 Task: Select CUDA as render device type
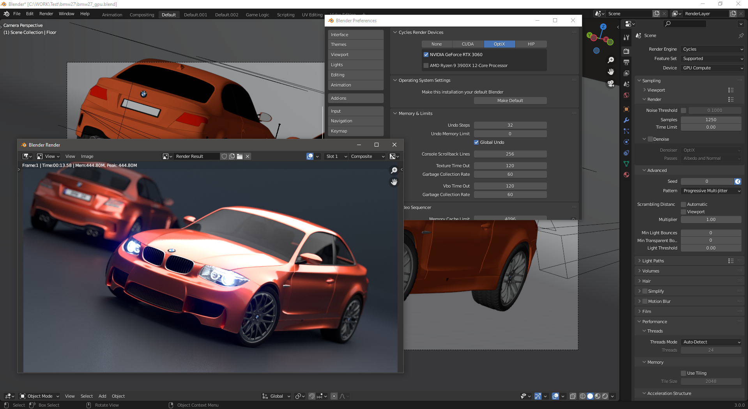coord(468,44)
